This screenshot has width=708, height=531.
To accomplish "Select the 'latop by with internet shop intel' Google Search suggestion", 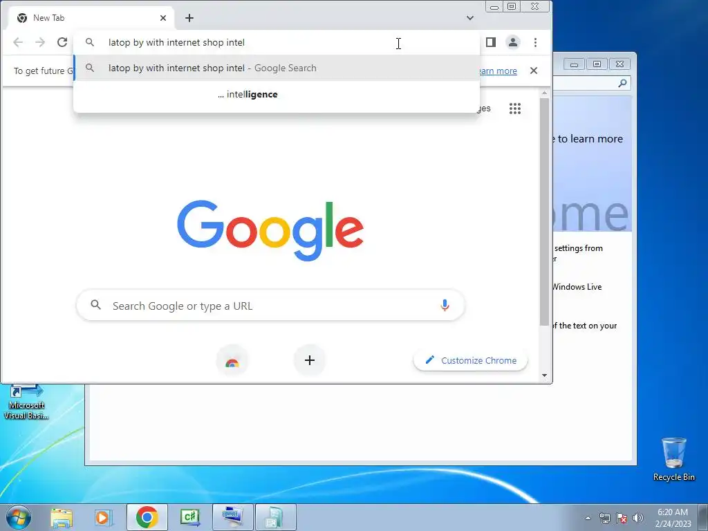I will 277,68.
